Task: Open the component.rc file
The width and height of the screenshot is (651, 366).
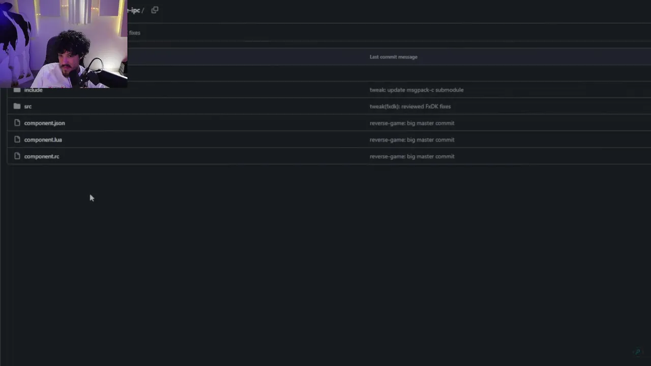Action: click(x=42, y=157)
